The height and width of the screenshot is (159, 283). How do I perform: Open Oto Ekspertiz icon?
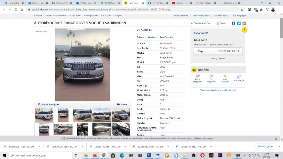tap(211, 79)
